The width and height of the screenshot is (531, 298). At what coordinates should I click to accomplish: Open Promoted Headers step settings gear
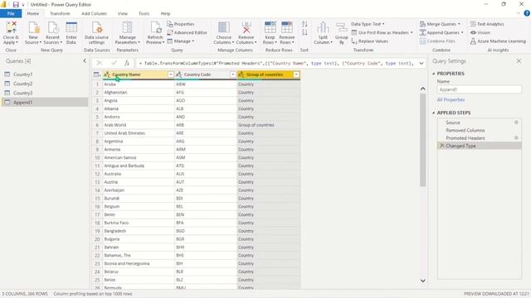(516, 138)
